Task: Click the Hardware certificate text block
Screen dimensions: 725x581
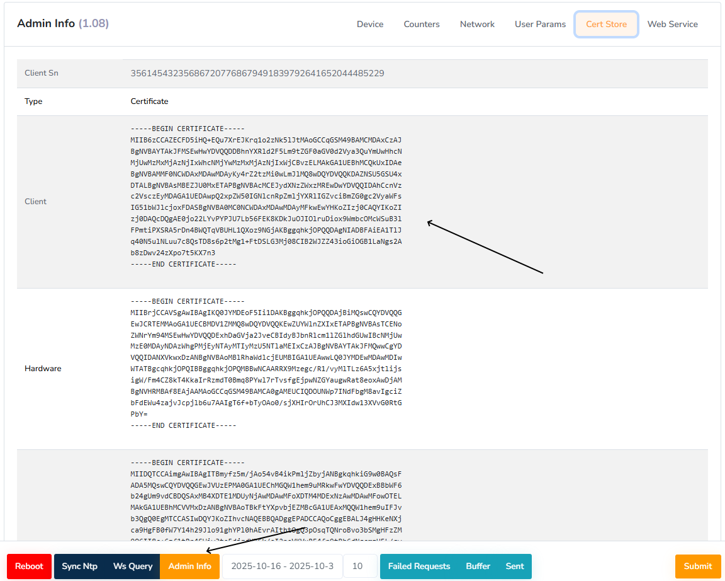Action: 266,363
